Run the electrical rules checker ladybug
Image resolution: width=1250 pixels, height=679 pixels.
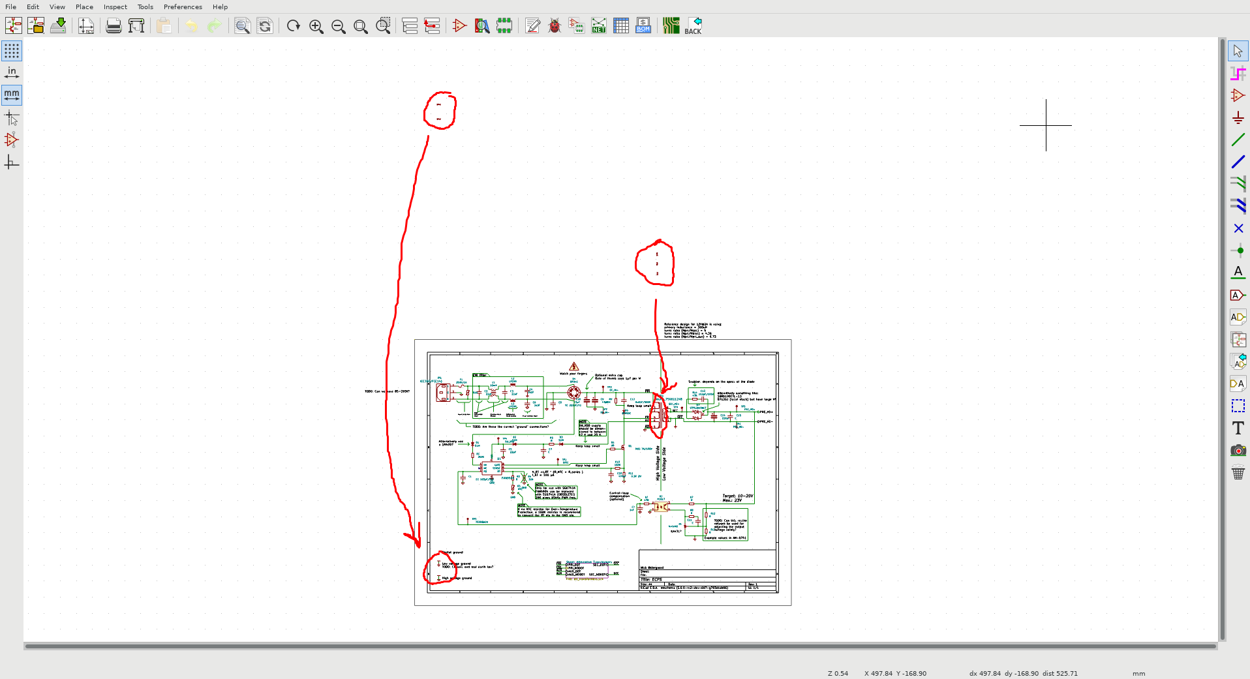point(555,26)
